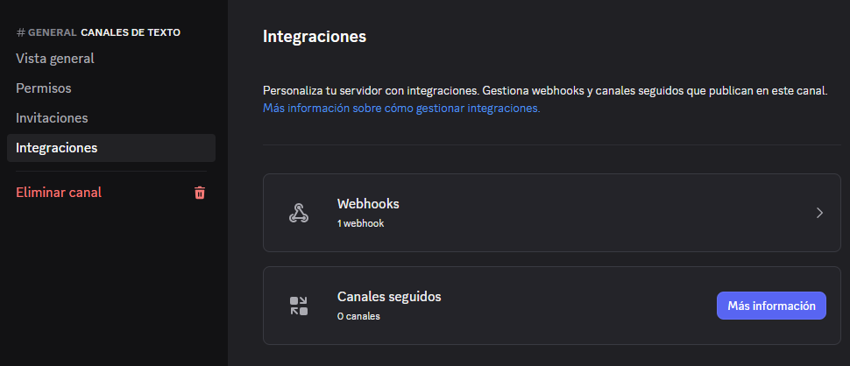850x366 pixels.
Task: Click the '0 canales' count text
Action: [358, 316]
